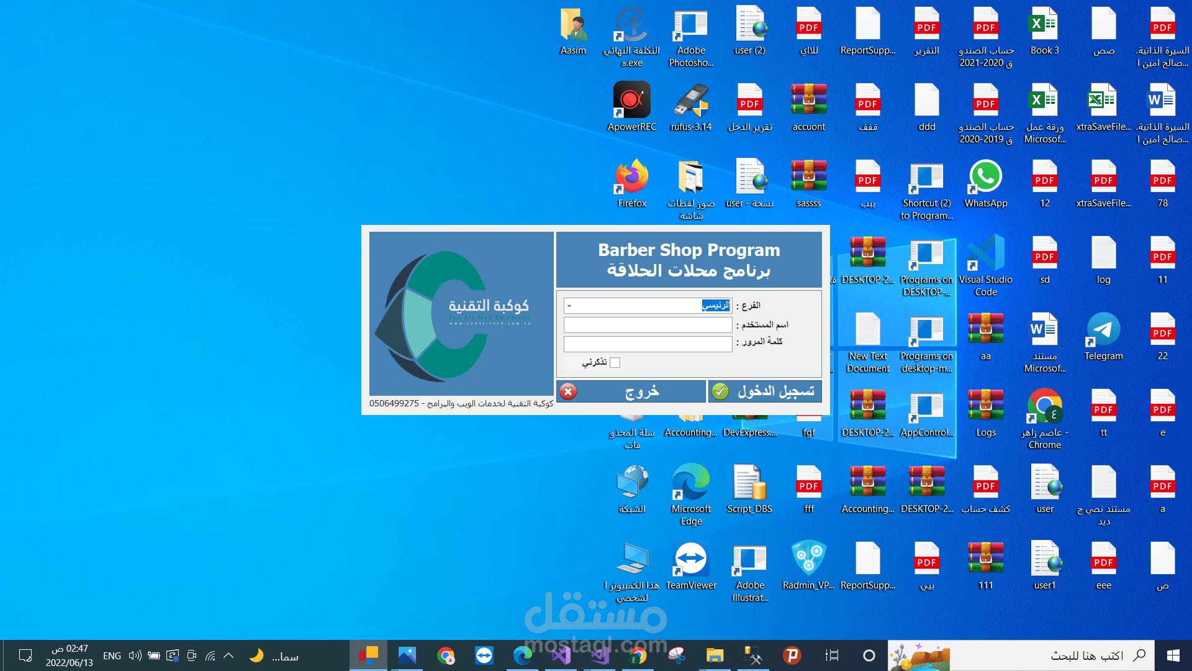The image size is (1192, 671).
Task: Click the username input field
Action: click(648, 325)
